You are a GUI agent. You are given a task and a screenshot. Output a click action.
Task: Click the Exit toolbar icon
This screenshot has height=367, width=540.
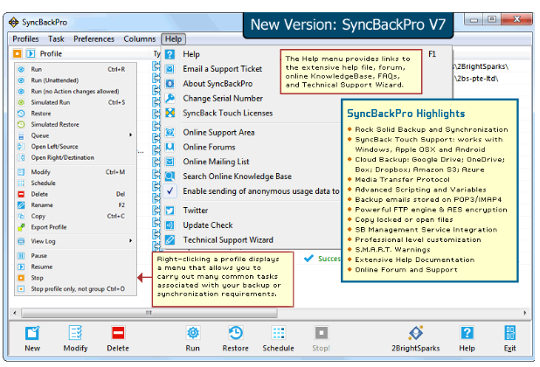point(509,333)
